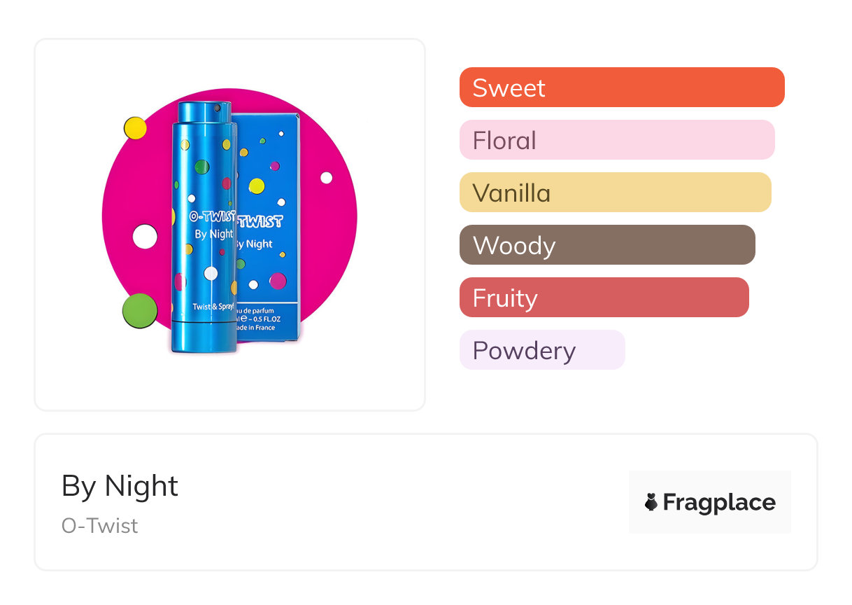852x605 pixels.
Task: Select the Floral accord bar
Action: point(616,140)
